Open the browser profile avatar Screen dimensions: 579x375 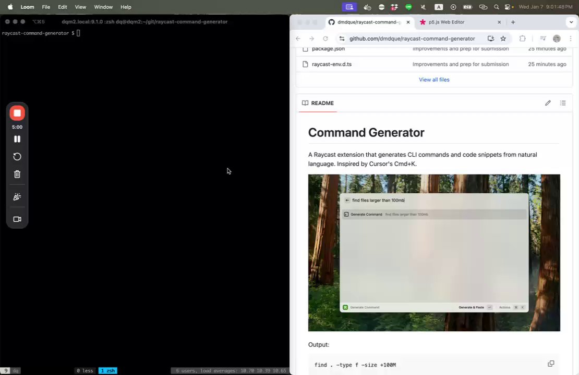click(x=557, y=39)
